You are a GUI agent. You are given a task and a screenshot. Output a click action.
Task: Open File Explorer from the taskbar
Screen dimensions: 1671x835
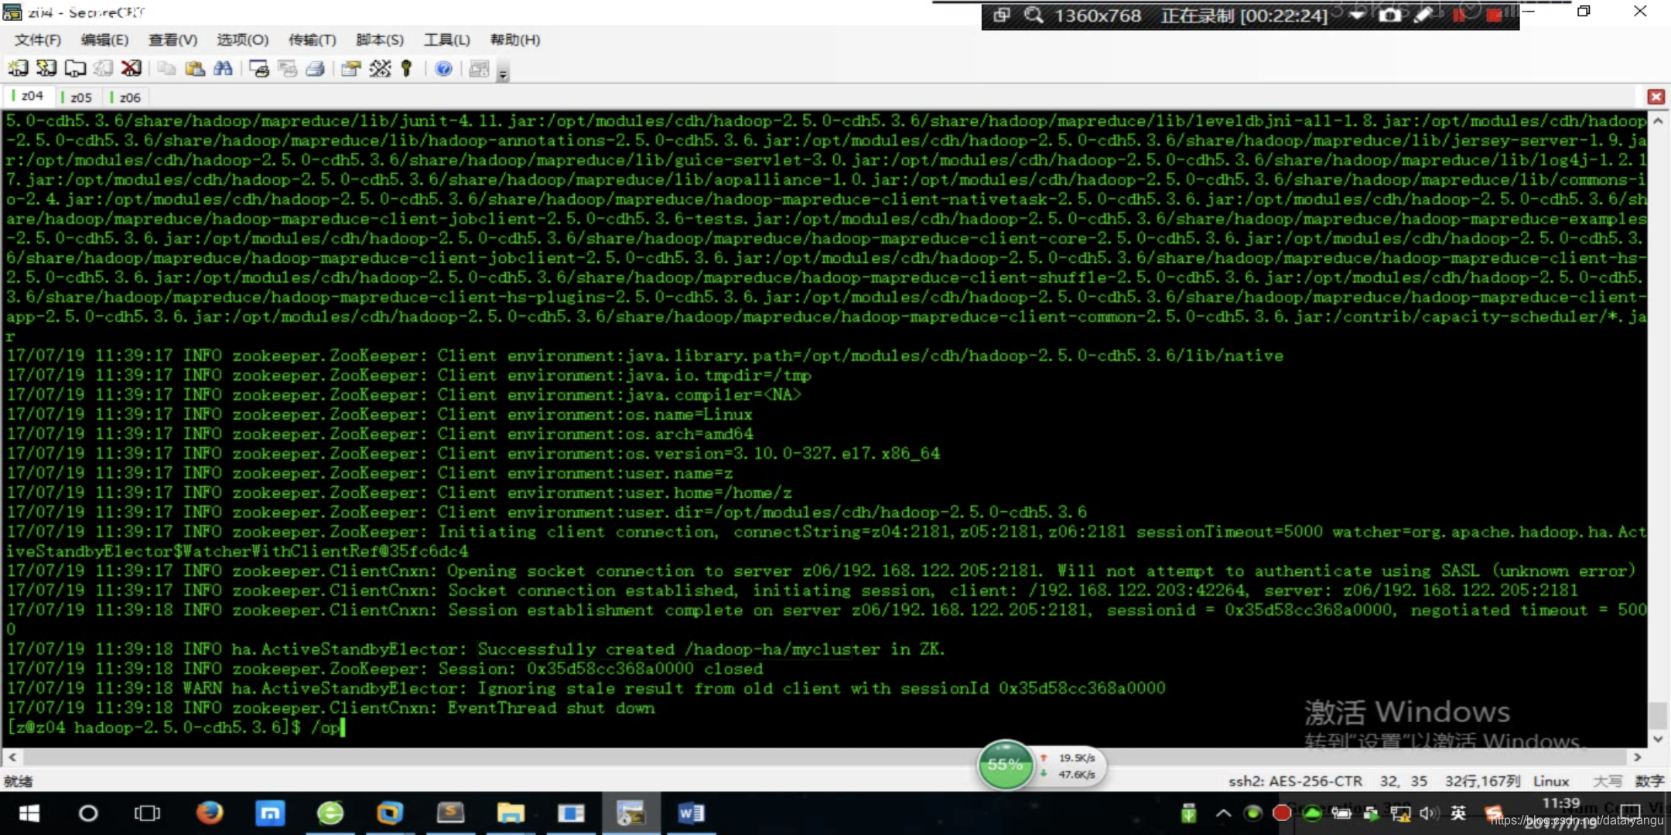tap(511, 813)
